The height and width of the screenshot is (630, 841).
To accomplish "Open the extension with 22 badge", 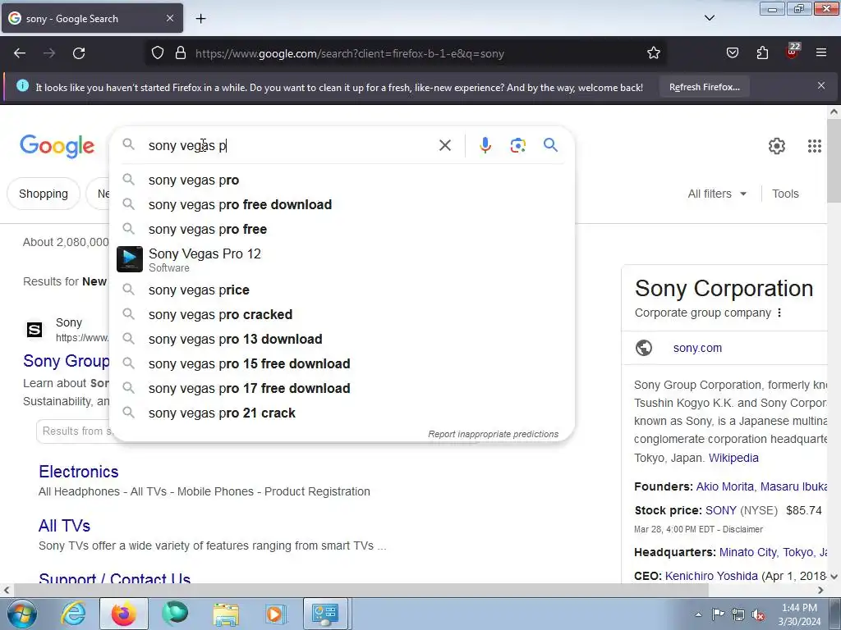I will point(793,52).
